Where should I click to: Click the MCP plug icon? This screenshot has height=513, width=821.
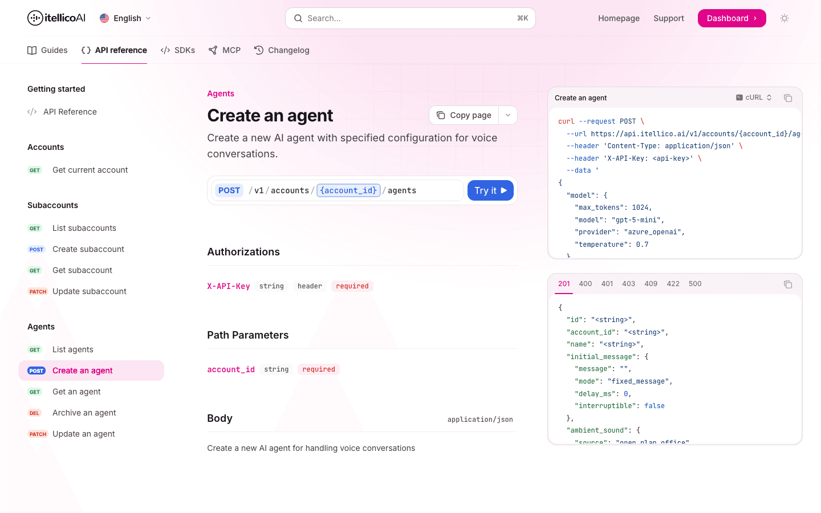pos(213,50)
